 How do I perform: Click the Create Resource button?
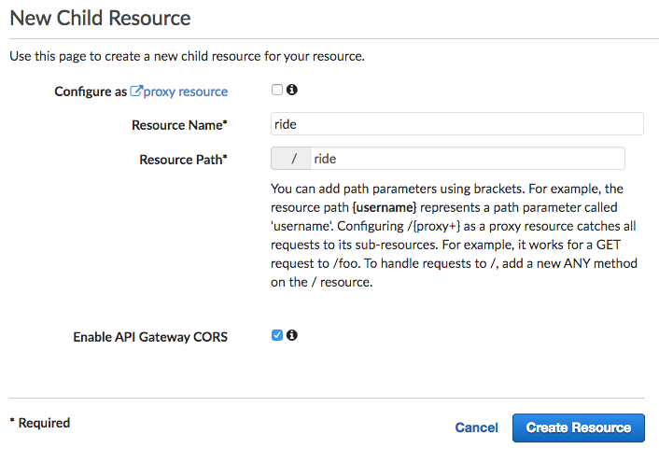coord(579,428)
